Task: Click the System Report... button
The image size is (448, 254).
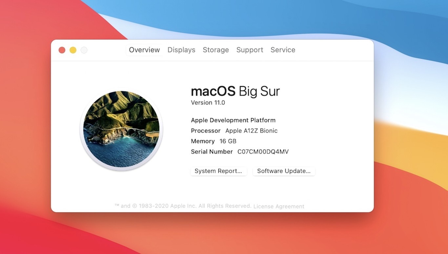Action: pyautogui.click(x=218, y=171)
